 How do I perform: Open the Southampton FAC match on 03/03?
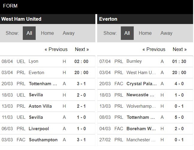tap(48, 140)
